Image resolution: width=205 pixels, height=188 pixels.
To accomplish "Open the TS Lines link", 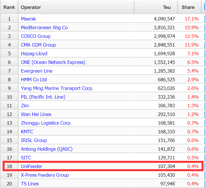I will coord(30,184).
